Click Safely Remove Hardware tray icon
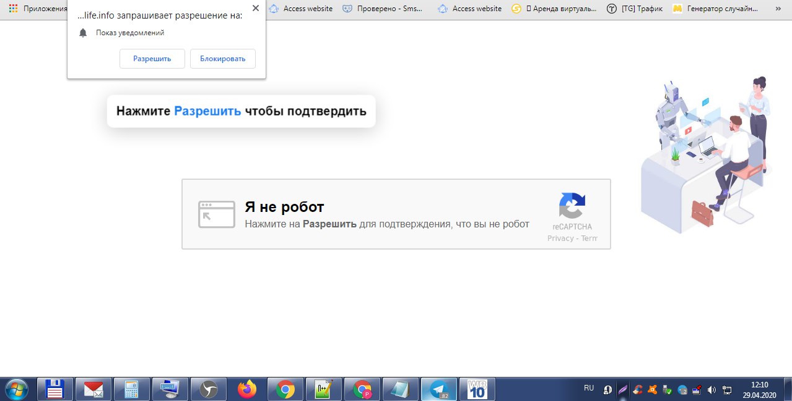This screenshot has height=401, width=792. pos(668,390)
